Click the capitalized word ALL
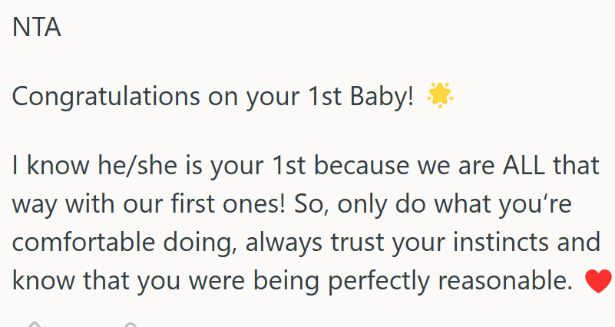Viewport: 615px width, 327px height. click(x=503, y=164)
